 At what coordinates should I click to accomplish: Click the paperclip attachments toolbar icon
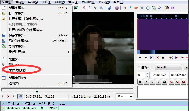[x=96, y=8]
